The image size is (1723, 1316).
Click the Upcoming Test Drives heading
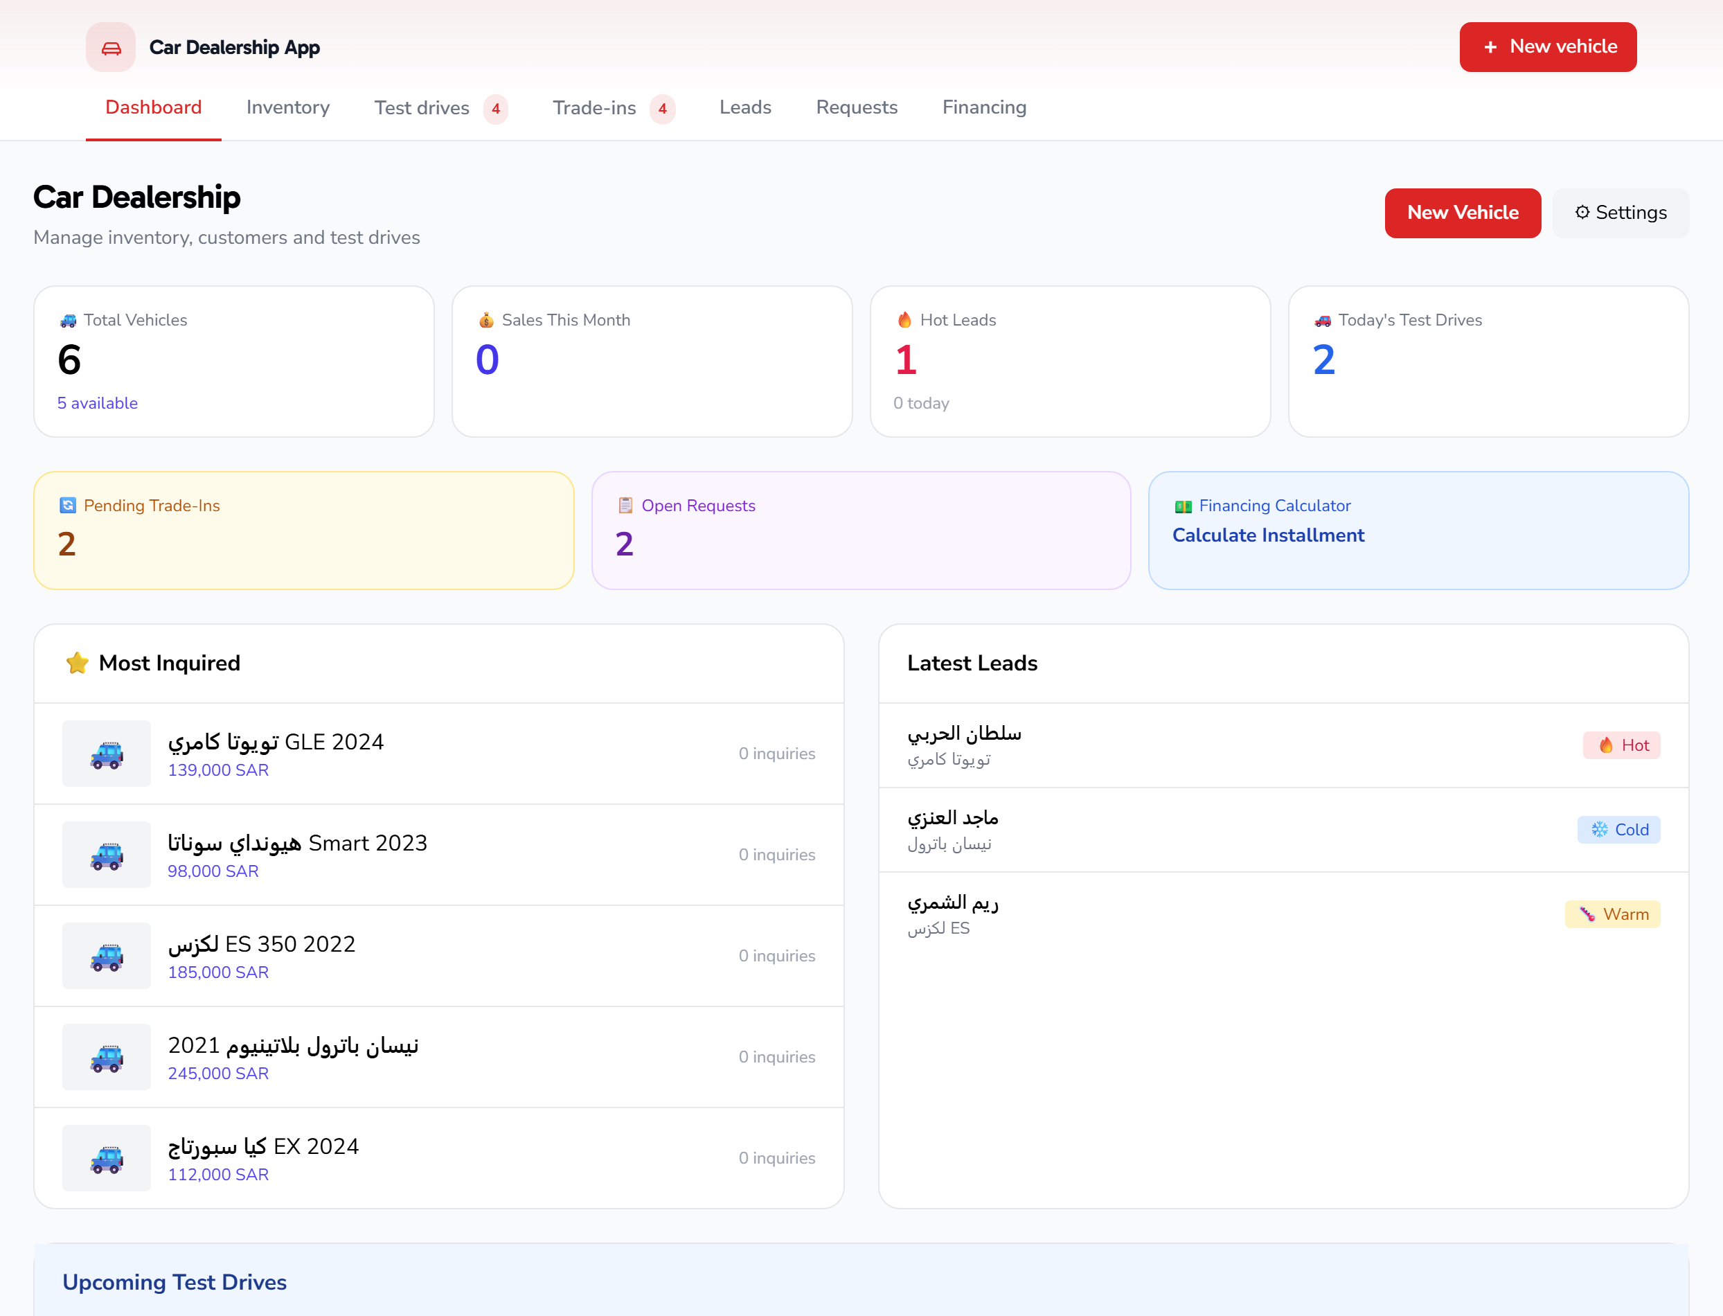pyautogui.click(x=175, y=1281)
